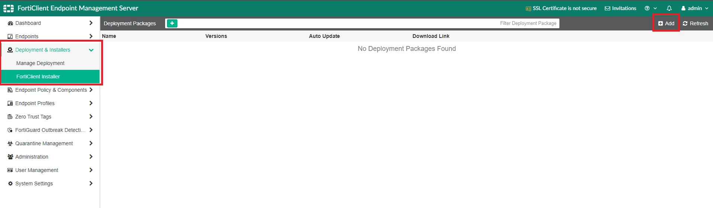Open the help question mark menu
The image size is (713, 208).
651,8
